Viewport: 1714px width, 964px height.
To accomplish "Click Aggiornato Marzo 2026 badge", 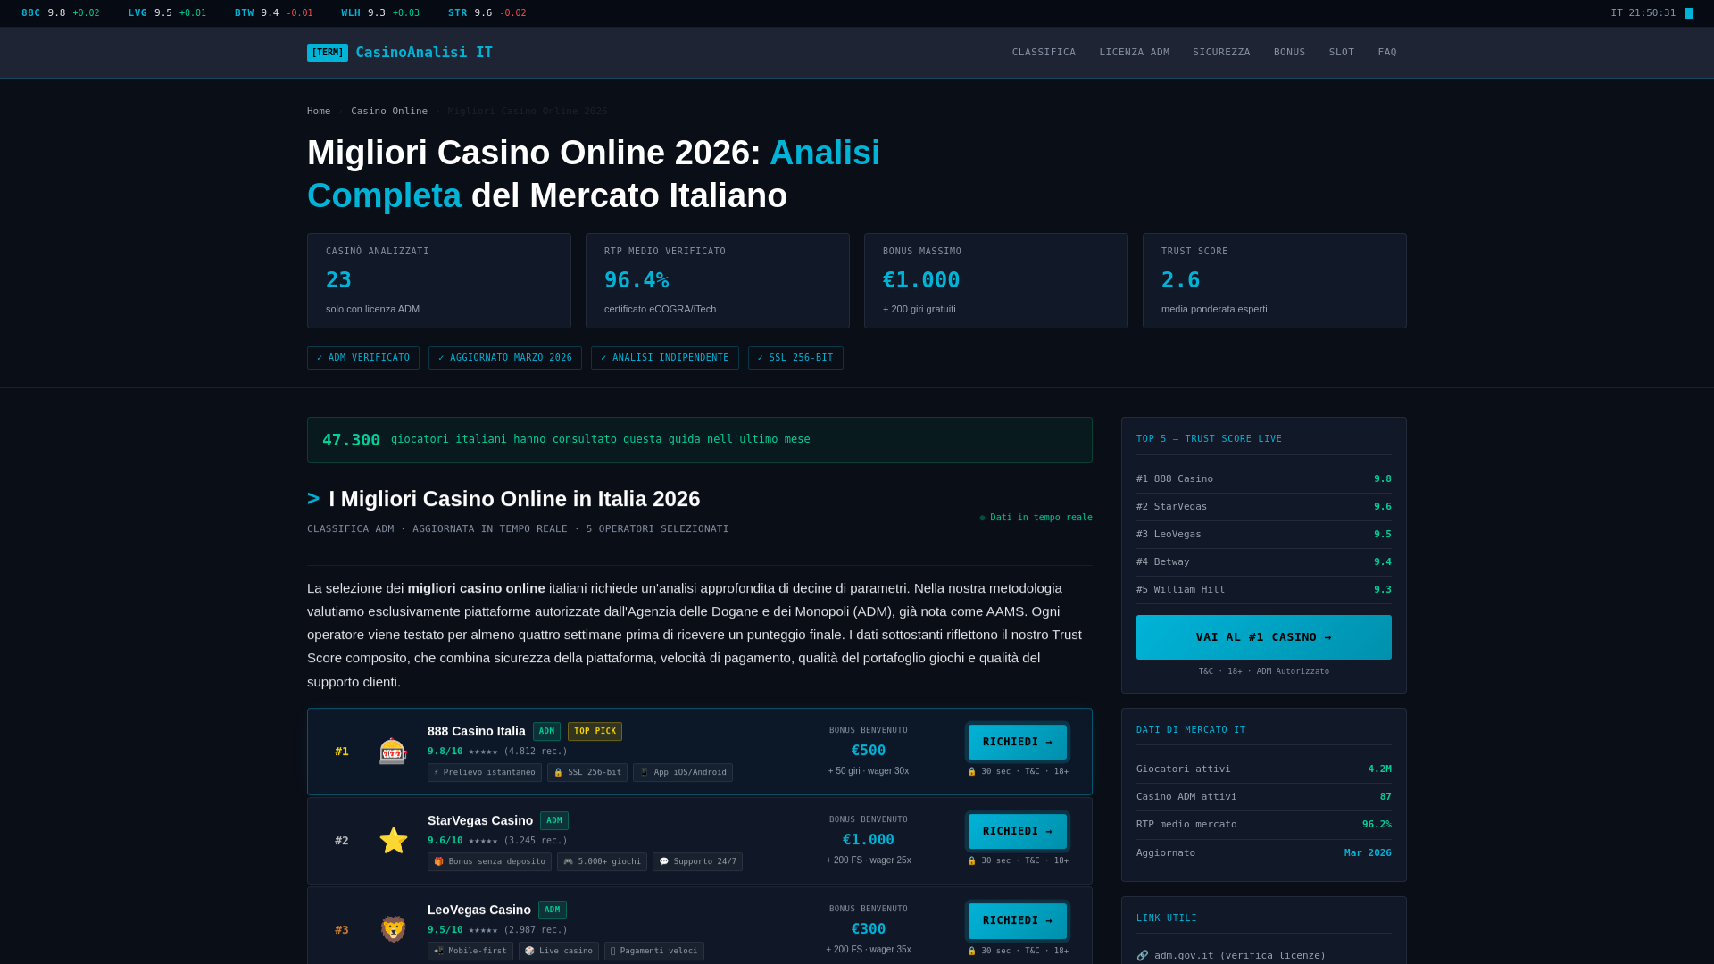I will point(505,358).
